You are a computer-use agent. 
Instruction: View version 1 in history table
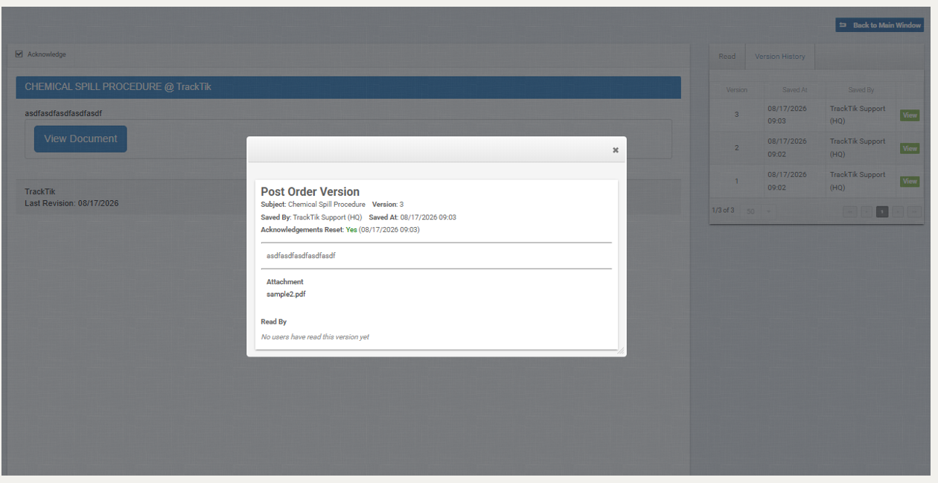click(x=910, y=181)
